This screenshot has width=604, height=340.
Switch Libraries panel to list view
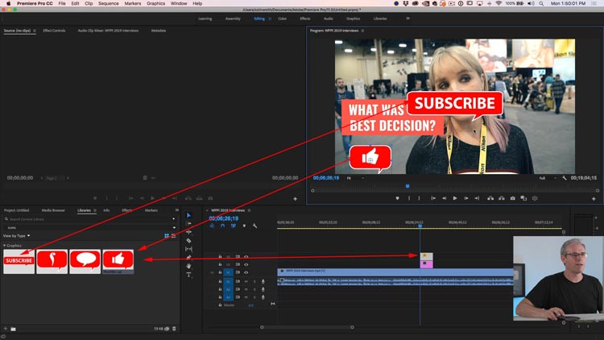173,235
